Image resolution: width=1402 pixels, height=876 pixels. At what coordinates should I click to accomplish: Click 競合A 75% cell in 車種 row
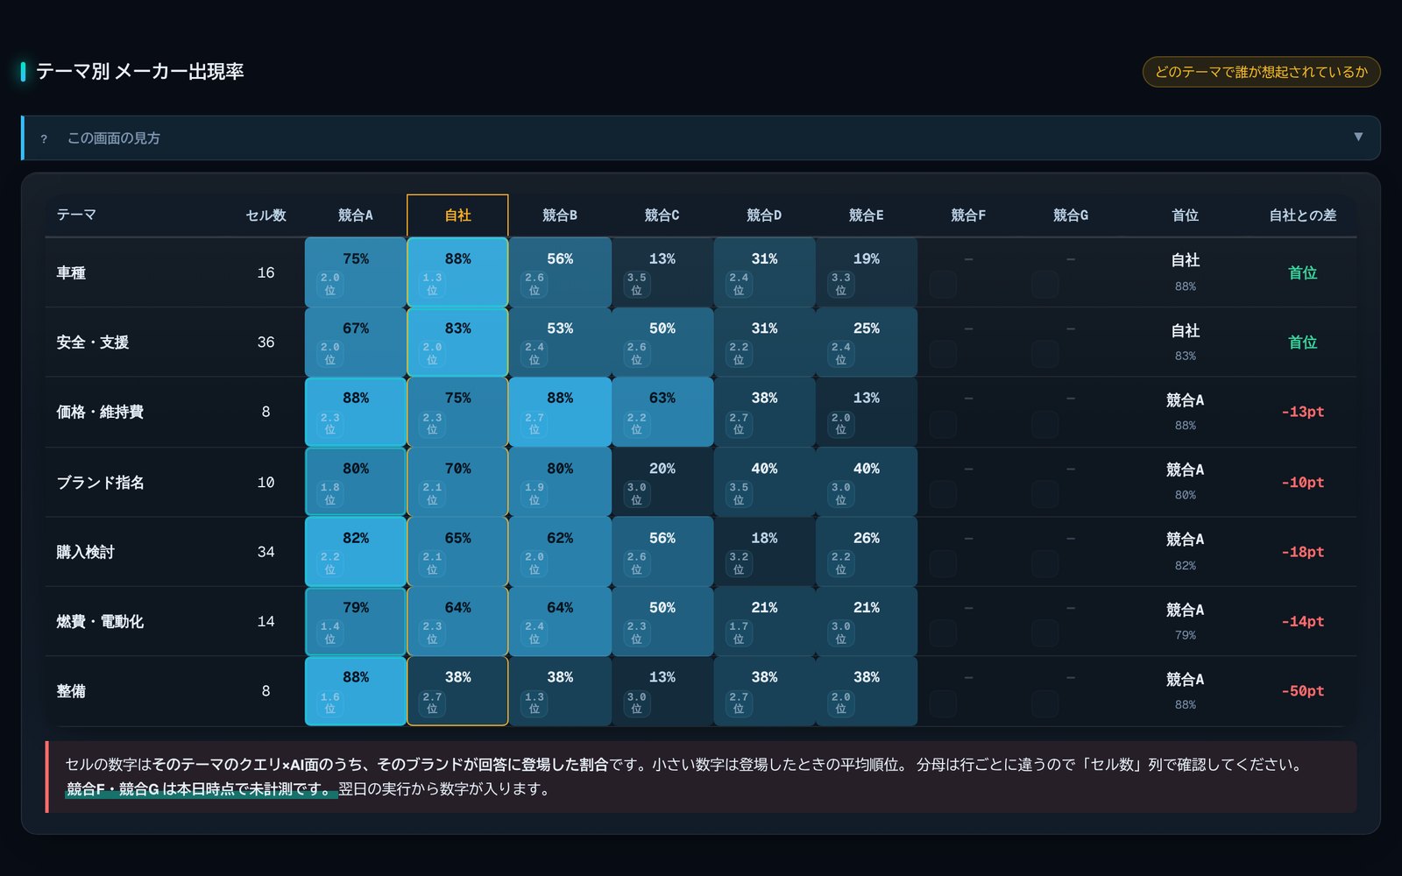pos(355,272)
